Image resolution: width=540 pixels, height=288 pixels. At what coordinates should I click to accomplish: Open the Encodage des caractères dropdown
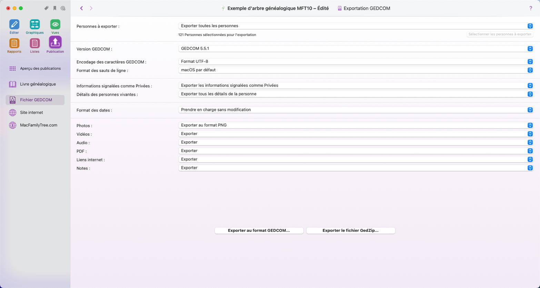355,61
